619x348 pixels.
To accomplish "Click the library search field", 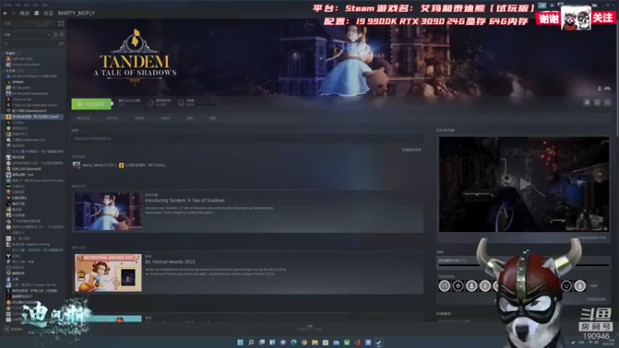I will click(29, 44).
